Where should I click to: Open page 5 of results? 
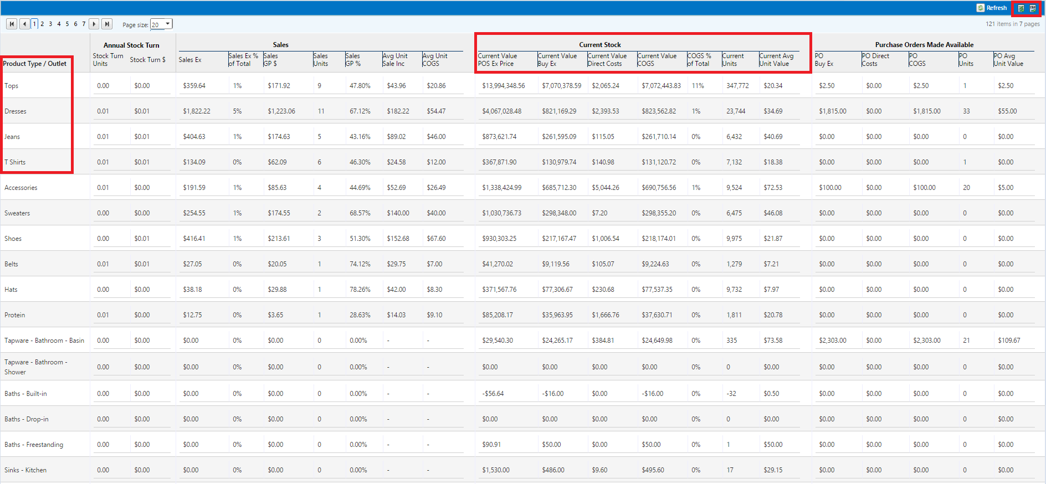pyautogui.click(x=67, y=24)
